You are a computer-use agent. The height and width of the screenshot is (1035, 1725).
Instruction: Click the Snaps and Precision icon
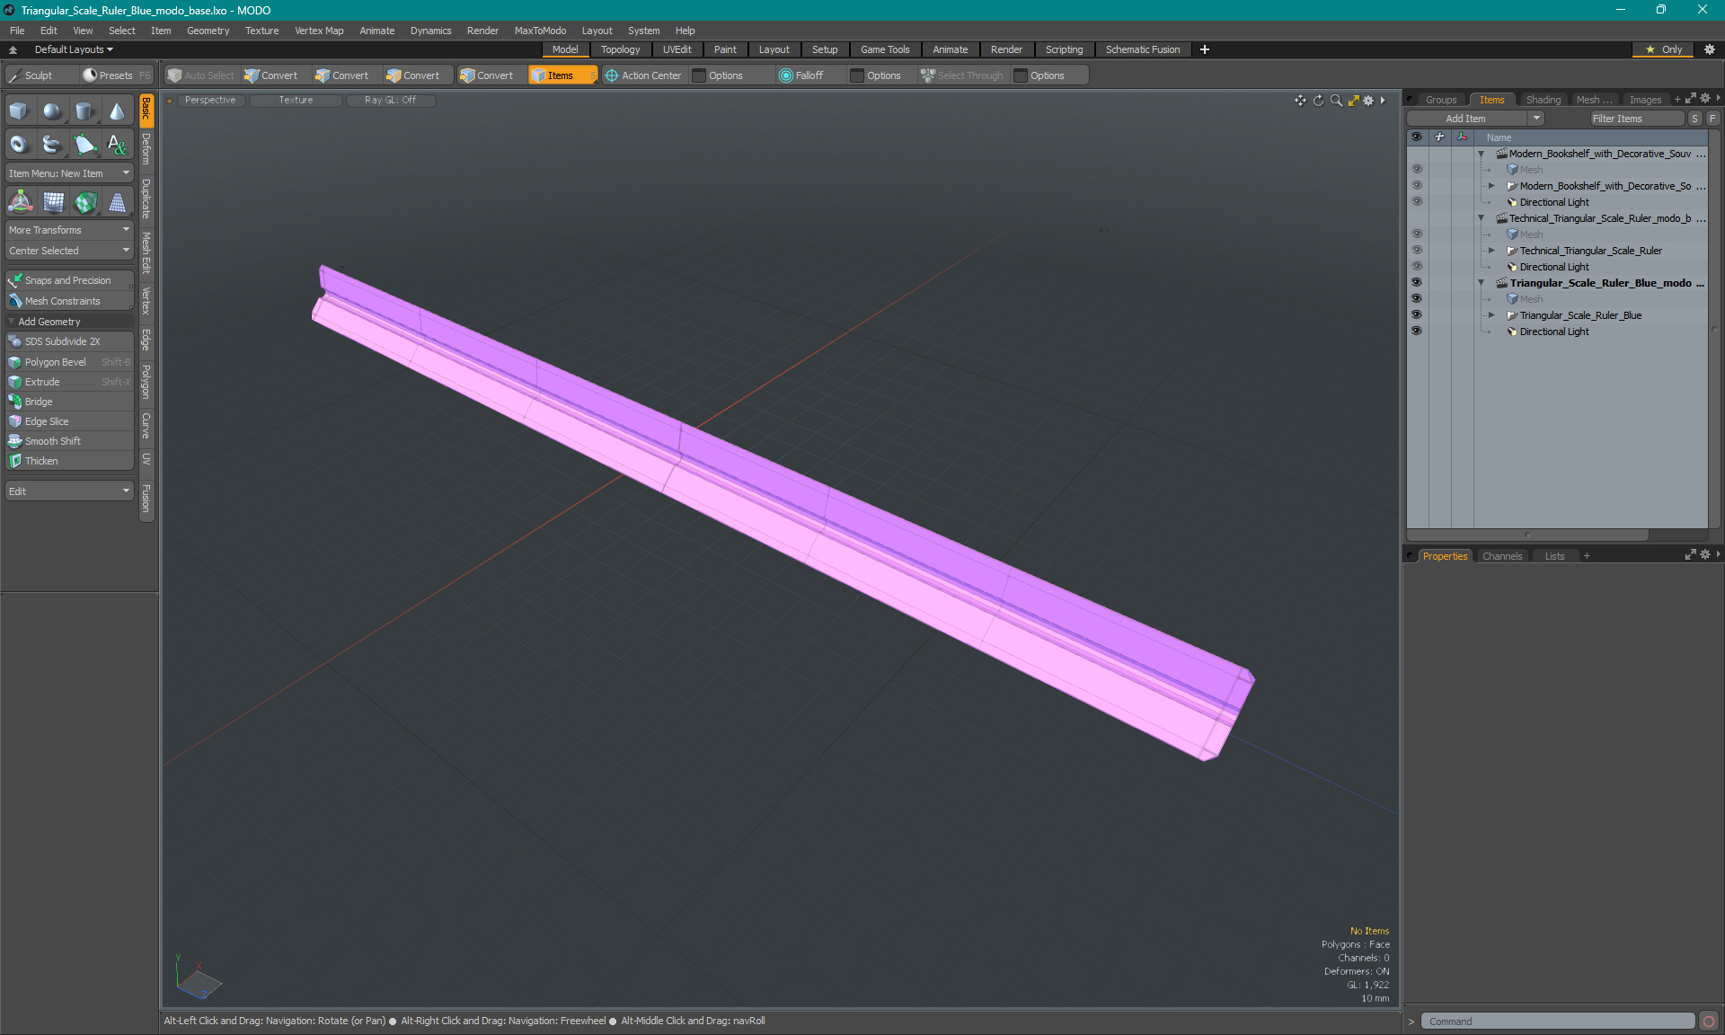(x=15, y=280)
